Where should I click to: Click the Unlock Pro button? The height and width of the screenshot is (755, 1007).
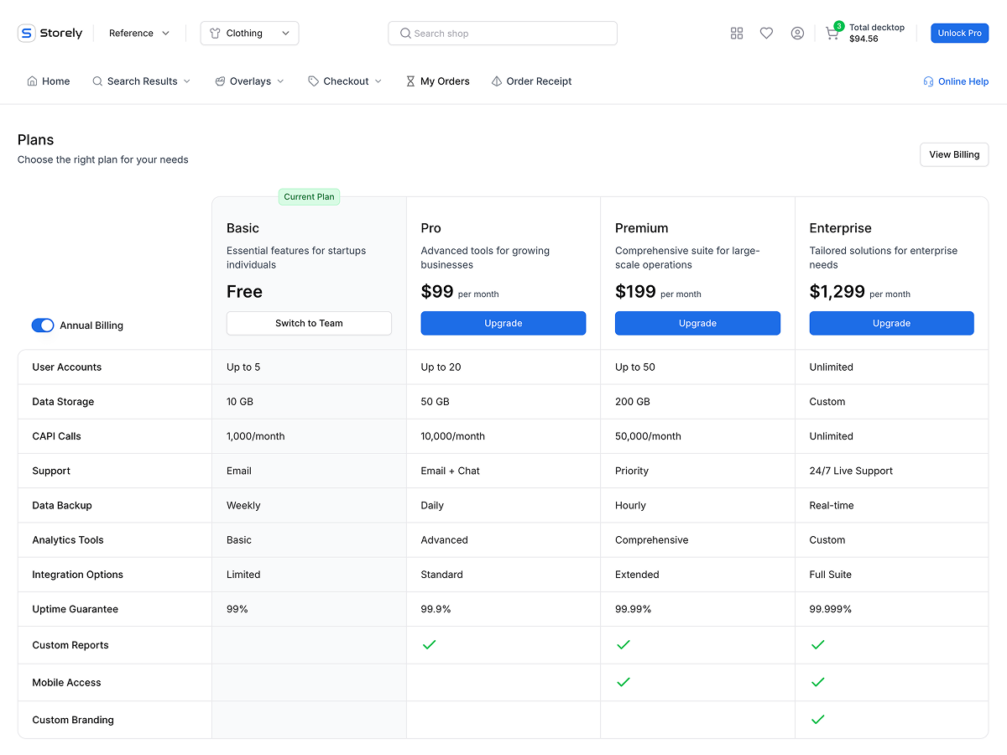[x=959, y=33]
